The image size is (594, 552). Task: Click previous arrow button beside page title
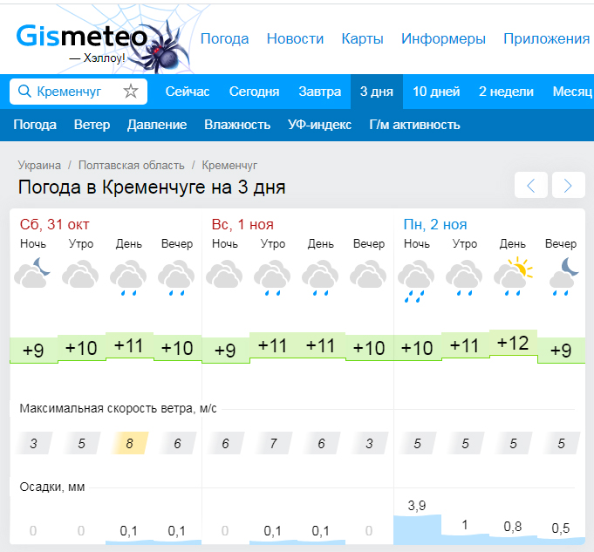pos(531,185)
